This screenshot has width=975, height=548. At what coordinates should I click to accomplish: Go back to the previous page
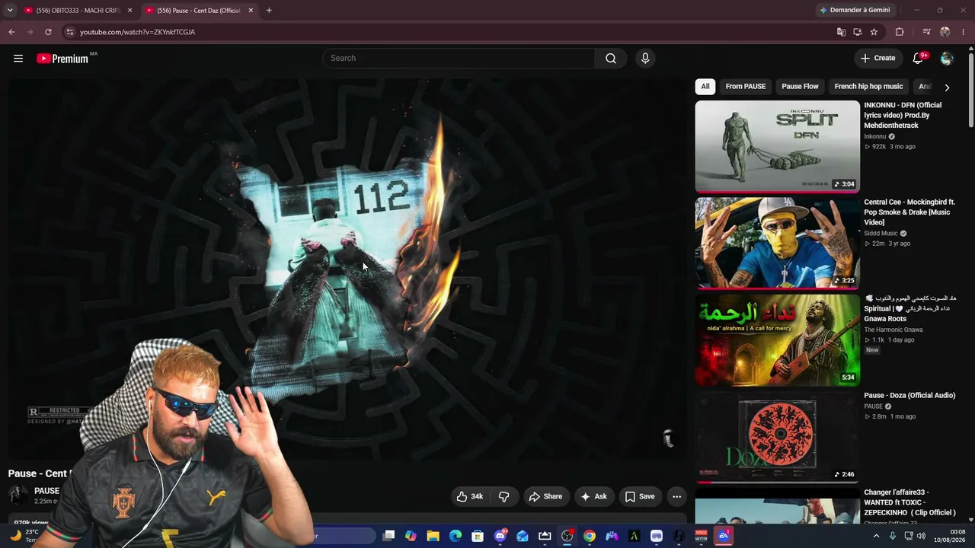click(11, 32)
